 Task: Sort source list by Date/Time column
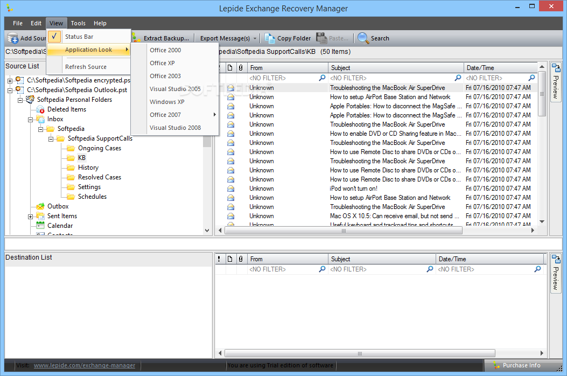click(x=501, y=68)
